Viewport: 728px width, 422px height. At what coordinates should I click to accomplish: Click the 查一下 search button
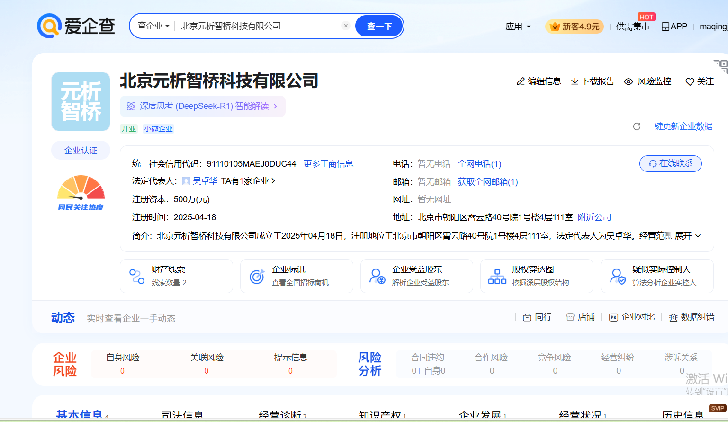tap(379, 26)
